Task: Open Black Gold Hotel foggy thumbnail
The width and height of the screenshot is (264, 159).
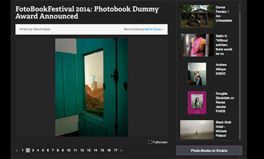Action: click(197, 130)
